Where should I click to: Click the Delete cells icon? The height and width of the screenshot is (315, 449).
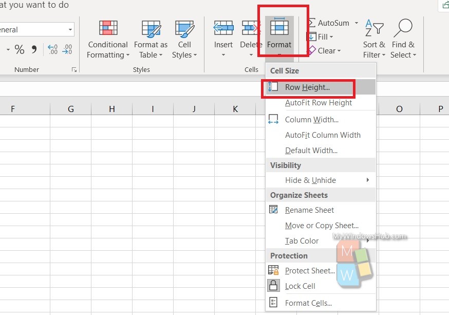(251, 28)
